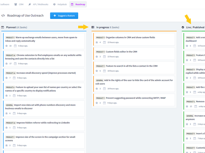The image size is (205, 153).
Task: Star the upload your own list of names task
Action: pyautogui.click(x=7, y=95)
